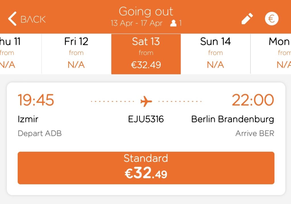Click the Arrive BER label
Screen dimensions: 291x204
tap(255, 133)
